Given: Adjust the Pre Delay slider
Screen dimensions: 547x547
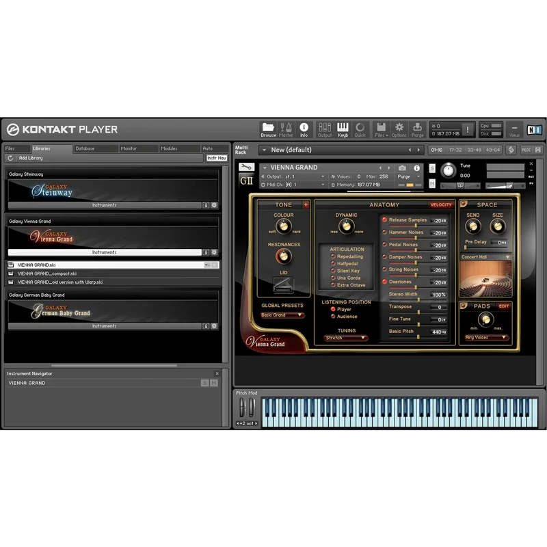Looking at the screenshot, I should click(466, 248).
